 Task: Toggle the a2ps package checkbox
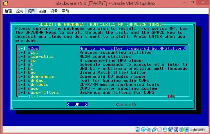22,48
